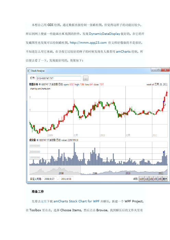The width and height of the screenshot is (170, 240).
Task: Click the 成交量 legend marker dot
Action: coord(38,140)
